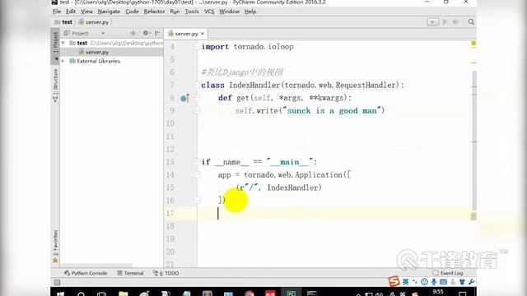Open the Navigate menu
Image resolution: width=527 pixels, height=296 pixels.
[109, 12]
